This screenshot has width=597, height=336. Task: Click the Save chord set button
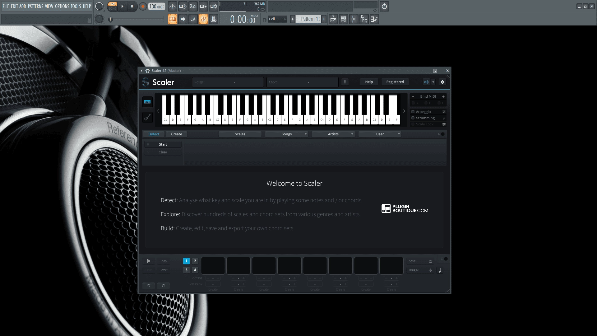421,261
